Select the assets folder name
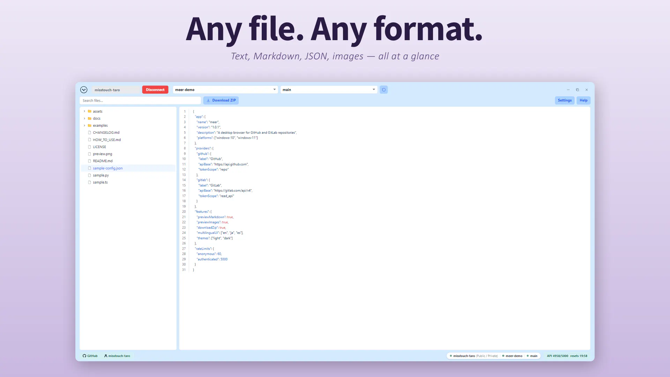Image resolution: width=670 pixels, height=377 pixels. tap(98, 111)
